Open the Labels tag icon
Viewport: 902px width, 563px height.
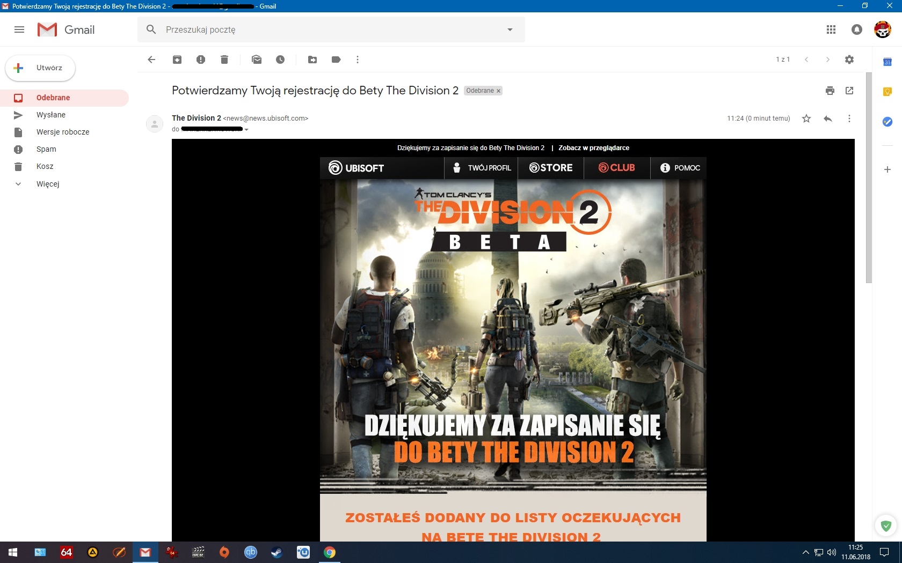336,60
